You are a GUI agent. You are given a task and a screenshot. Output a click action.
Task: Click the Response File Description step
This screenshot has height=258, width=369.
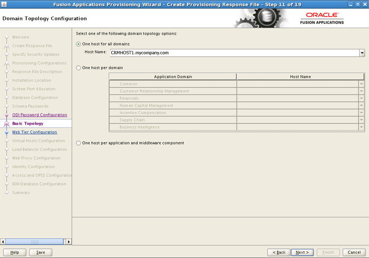point(37,72)
